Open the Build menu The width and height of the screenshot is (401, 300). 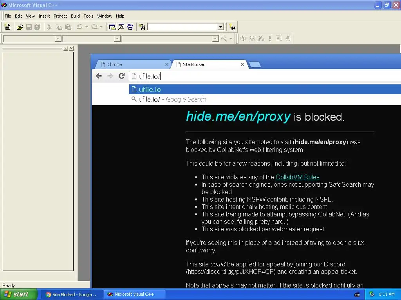pyautogui.click(x=75, y=16)
